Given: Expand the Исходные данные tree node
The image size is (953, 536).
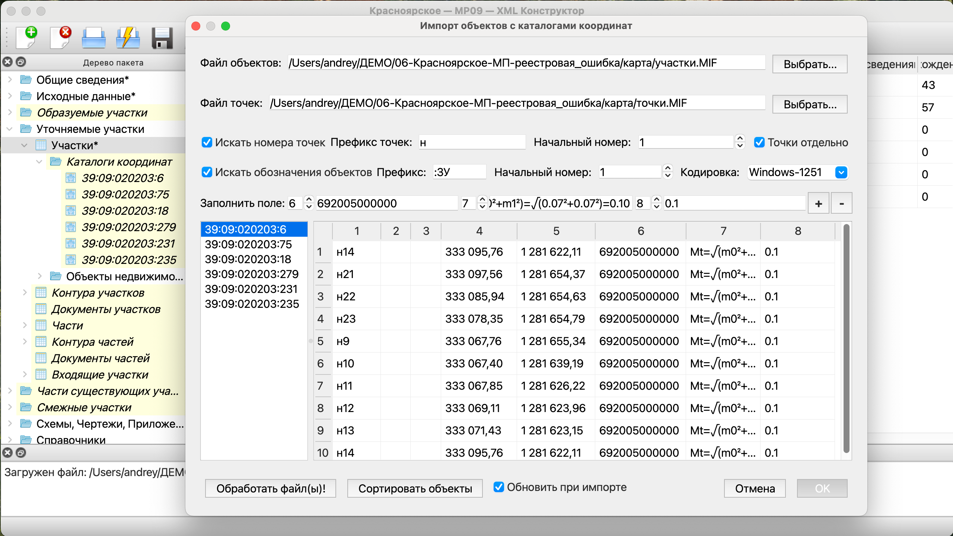Looking at the screenshot, I should [x=10, y=96].
